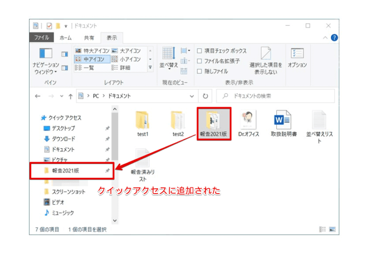Click PC in the address path
The image size is (371, 253).
tap(96, 96)
